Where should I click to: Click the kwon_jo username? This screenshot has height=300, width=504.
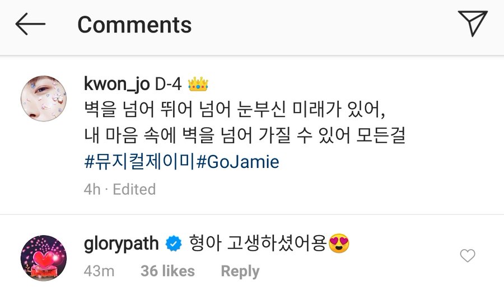[116, 84]
